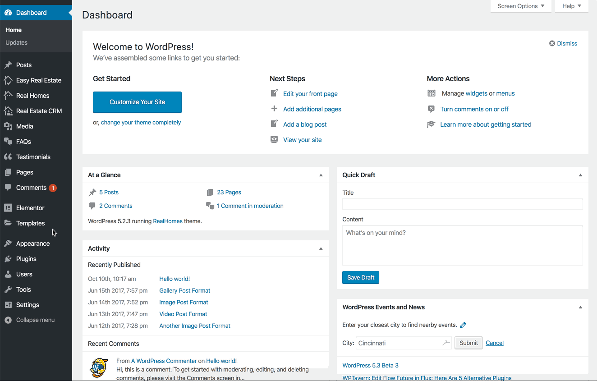Click the Posts pushpin icon in sidebar
597x381 pixels.
coord(8,65)
